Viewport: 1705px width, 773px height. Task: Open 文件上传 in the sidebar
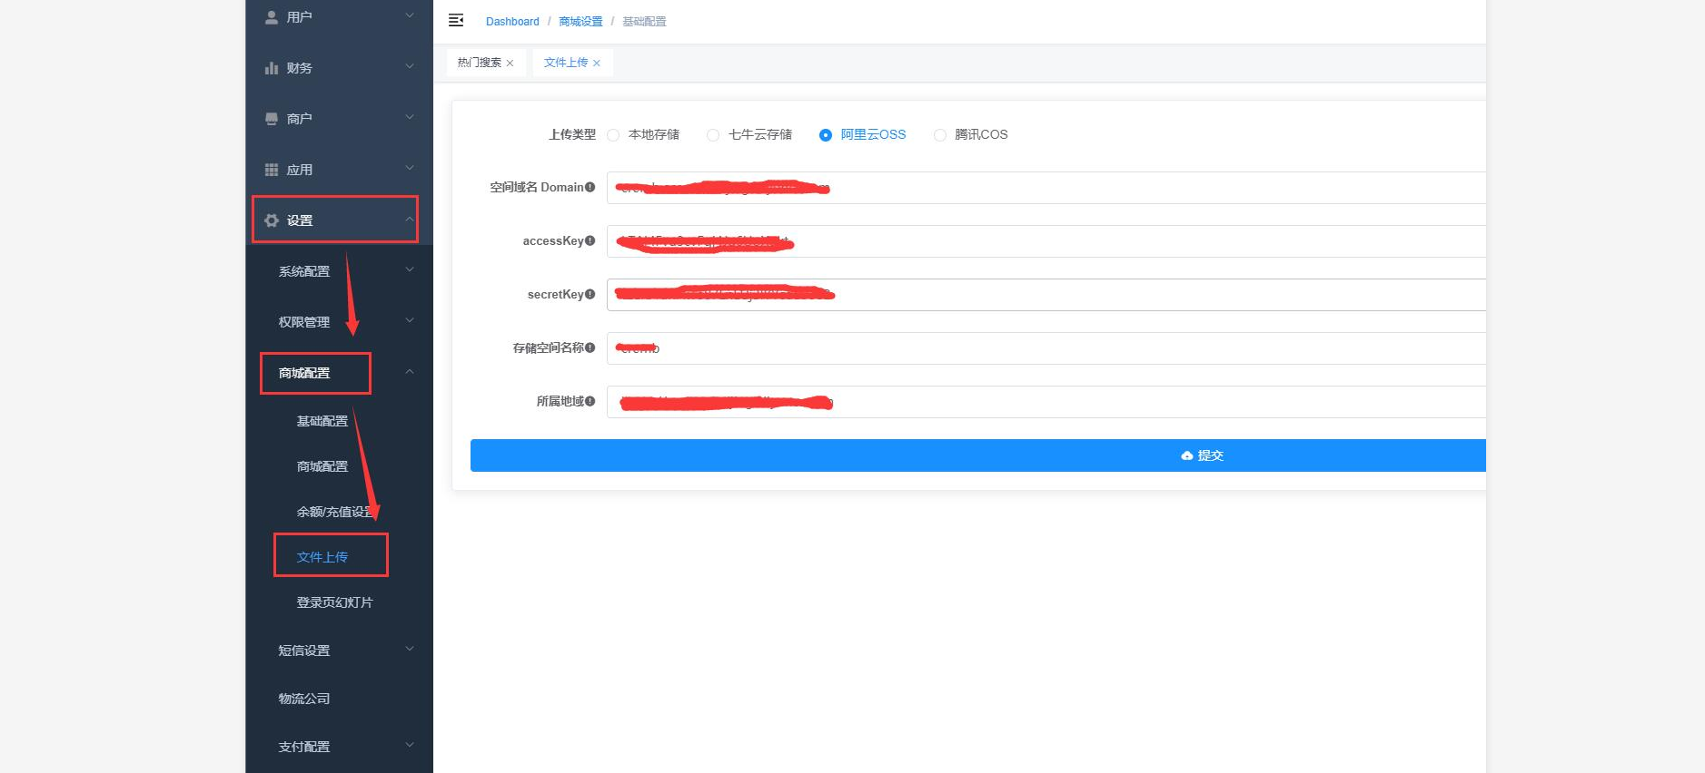click(322, 557)
